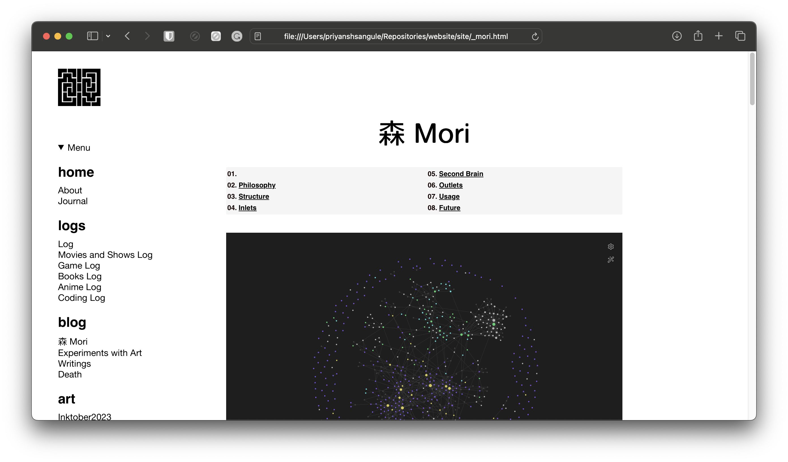Click the square content blocker extension icon
Screen dimensions: 788x462
coord(216,36)
